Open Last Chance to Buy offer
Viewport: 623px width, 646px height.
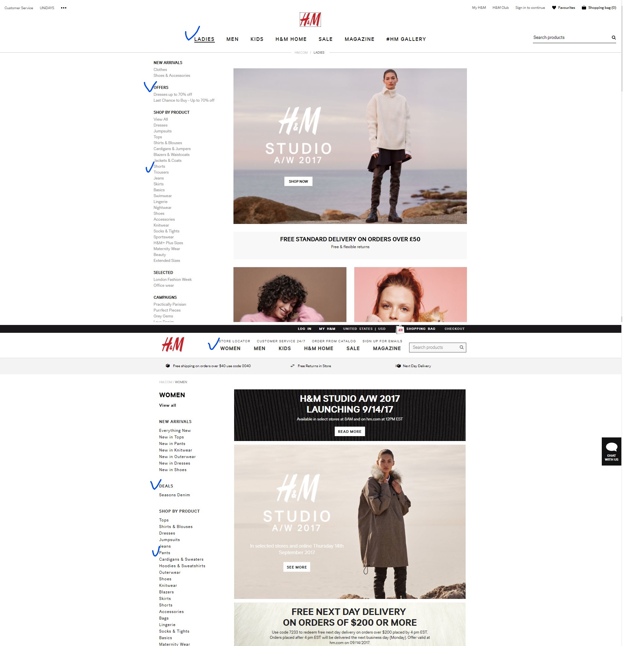[184, 100]
